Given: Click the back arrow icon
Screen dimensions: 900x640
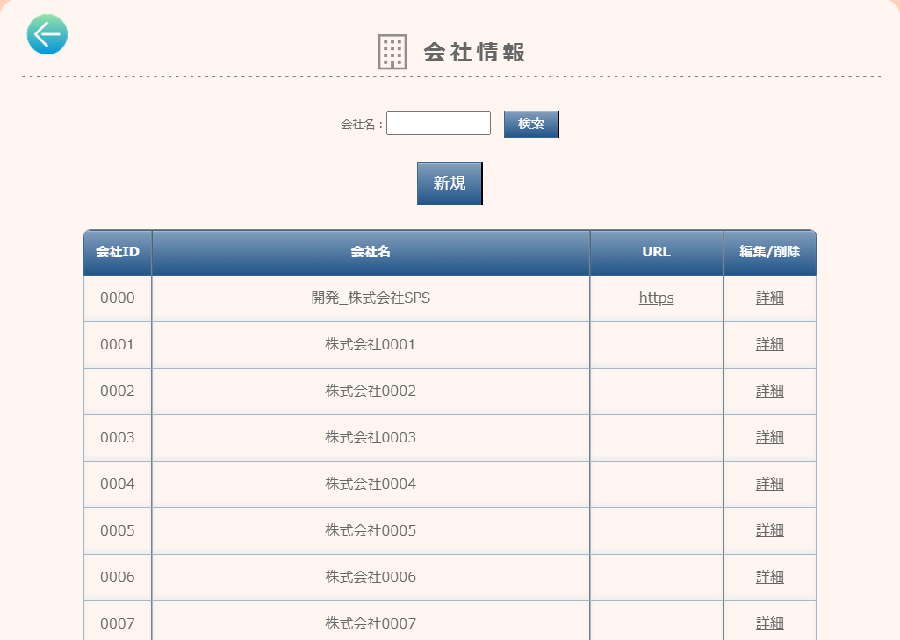Looking at the screenshot, I should [47, 35].
